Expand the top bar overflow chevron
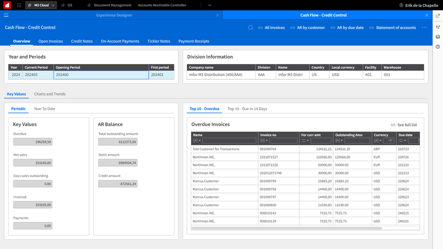The image size is (443, 249). [210, 5]
